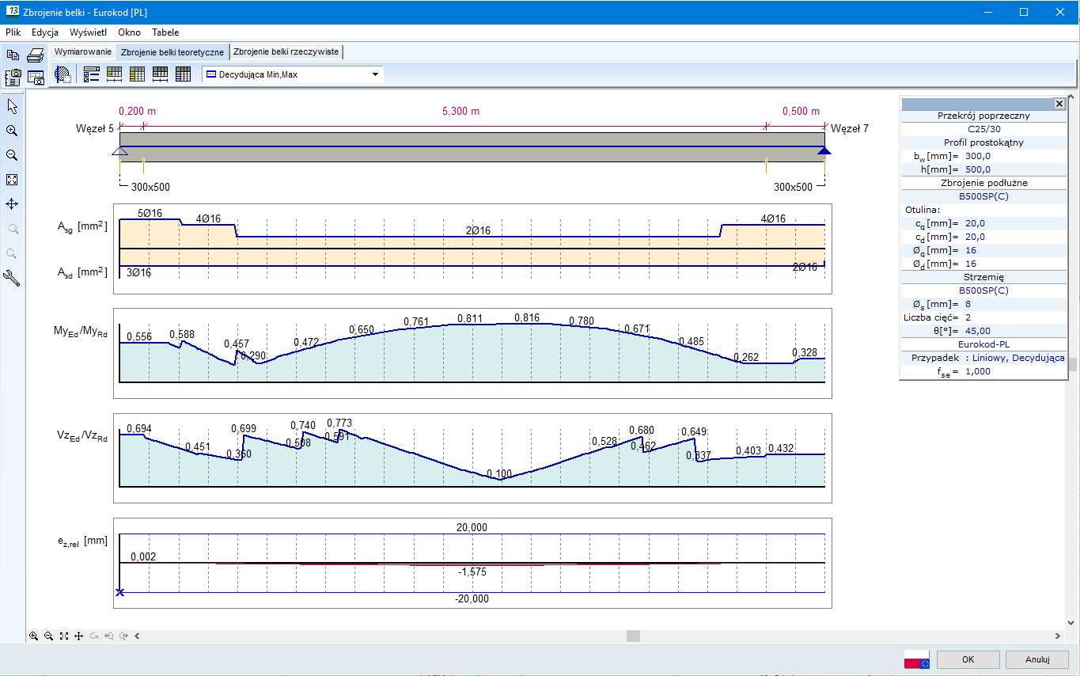The height and width of the screenshot is (676, 1080).
Task: Toggle the checklist display options icon
Action: tap(91, 74)
